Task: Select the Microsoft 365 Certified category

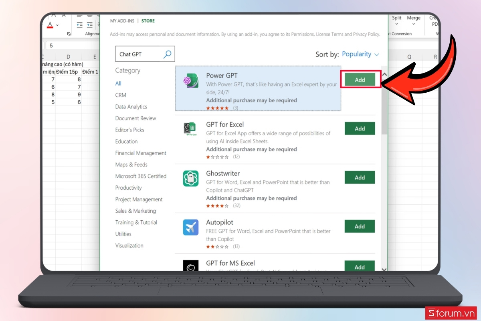Action: click(x=141, y=176)
